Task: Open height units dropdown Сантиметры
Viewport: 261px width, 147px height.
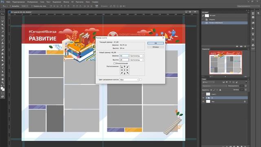Action: click(x=137, y=60)
